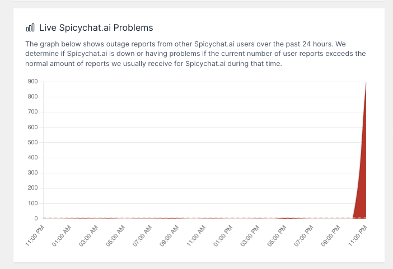
Task: Click the '03:00 AM' x-axis label
Action: [x=88, y=236]
